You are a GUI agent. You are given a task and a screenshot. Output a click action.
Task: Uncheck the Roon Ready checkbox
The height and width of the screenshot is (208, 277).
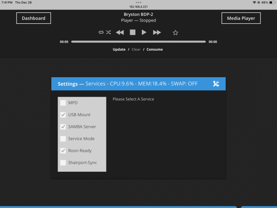pyautogui.click(x=63, y=151)
